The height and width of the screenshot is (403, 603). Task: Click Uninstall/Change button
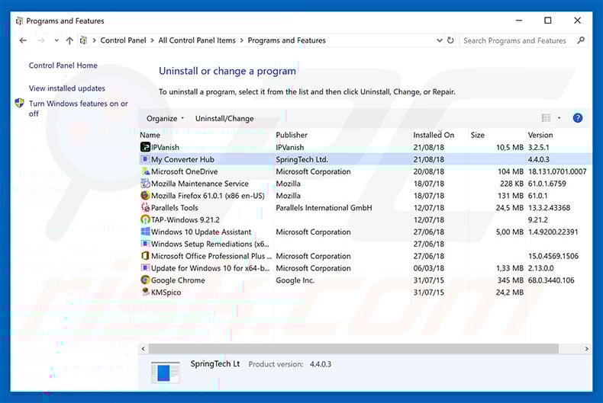(x=224, y=119)
